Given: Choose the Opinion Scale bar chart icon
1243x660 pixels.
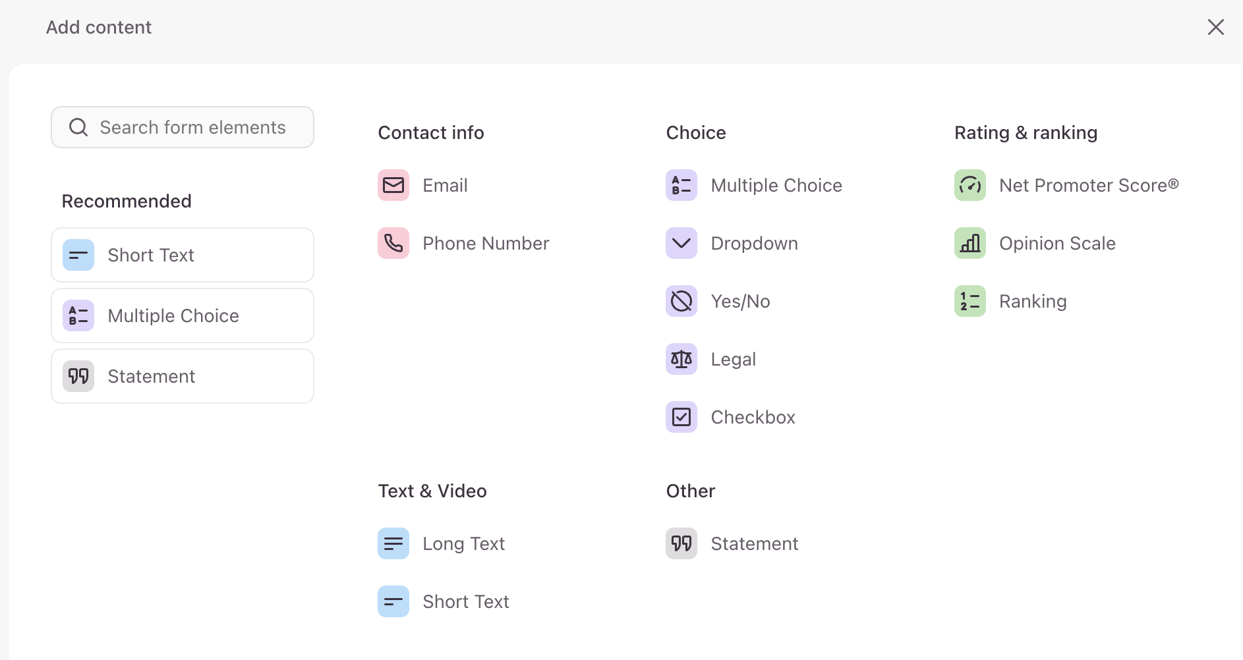Looking at the screenshot, I should [970, 243].
